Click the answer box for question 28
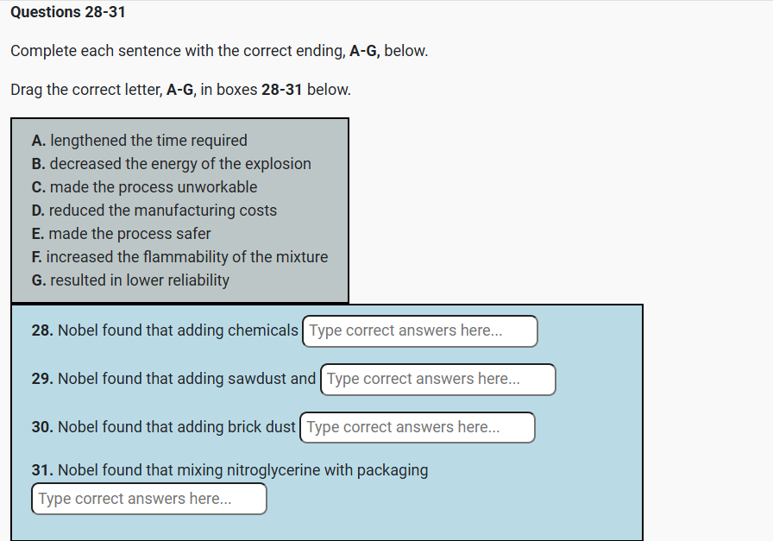Screen dimensions: 773x541 [419, 331]
